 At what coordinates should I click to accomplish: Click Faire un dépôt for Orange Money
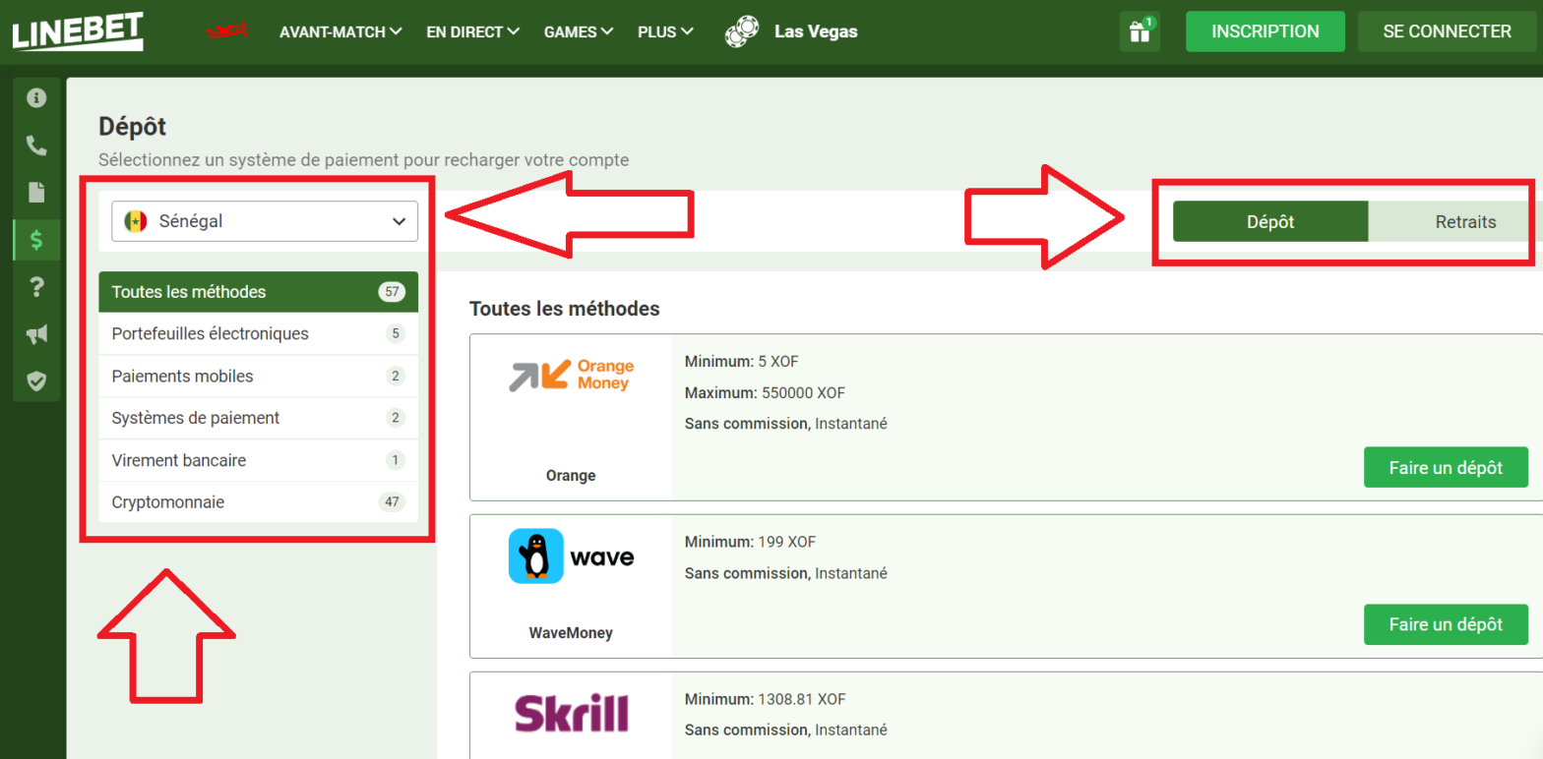(1445, 467)
